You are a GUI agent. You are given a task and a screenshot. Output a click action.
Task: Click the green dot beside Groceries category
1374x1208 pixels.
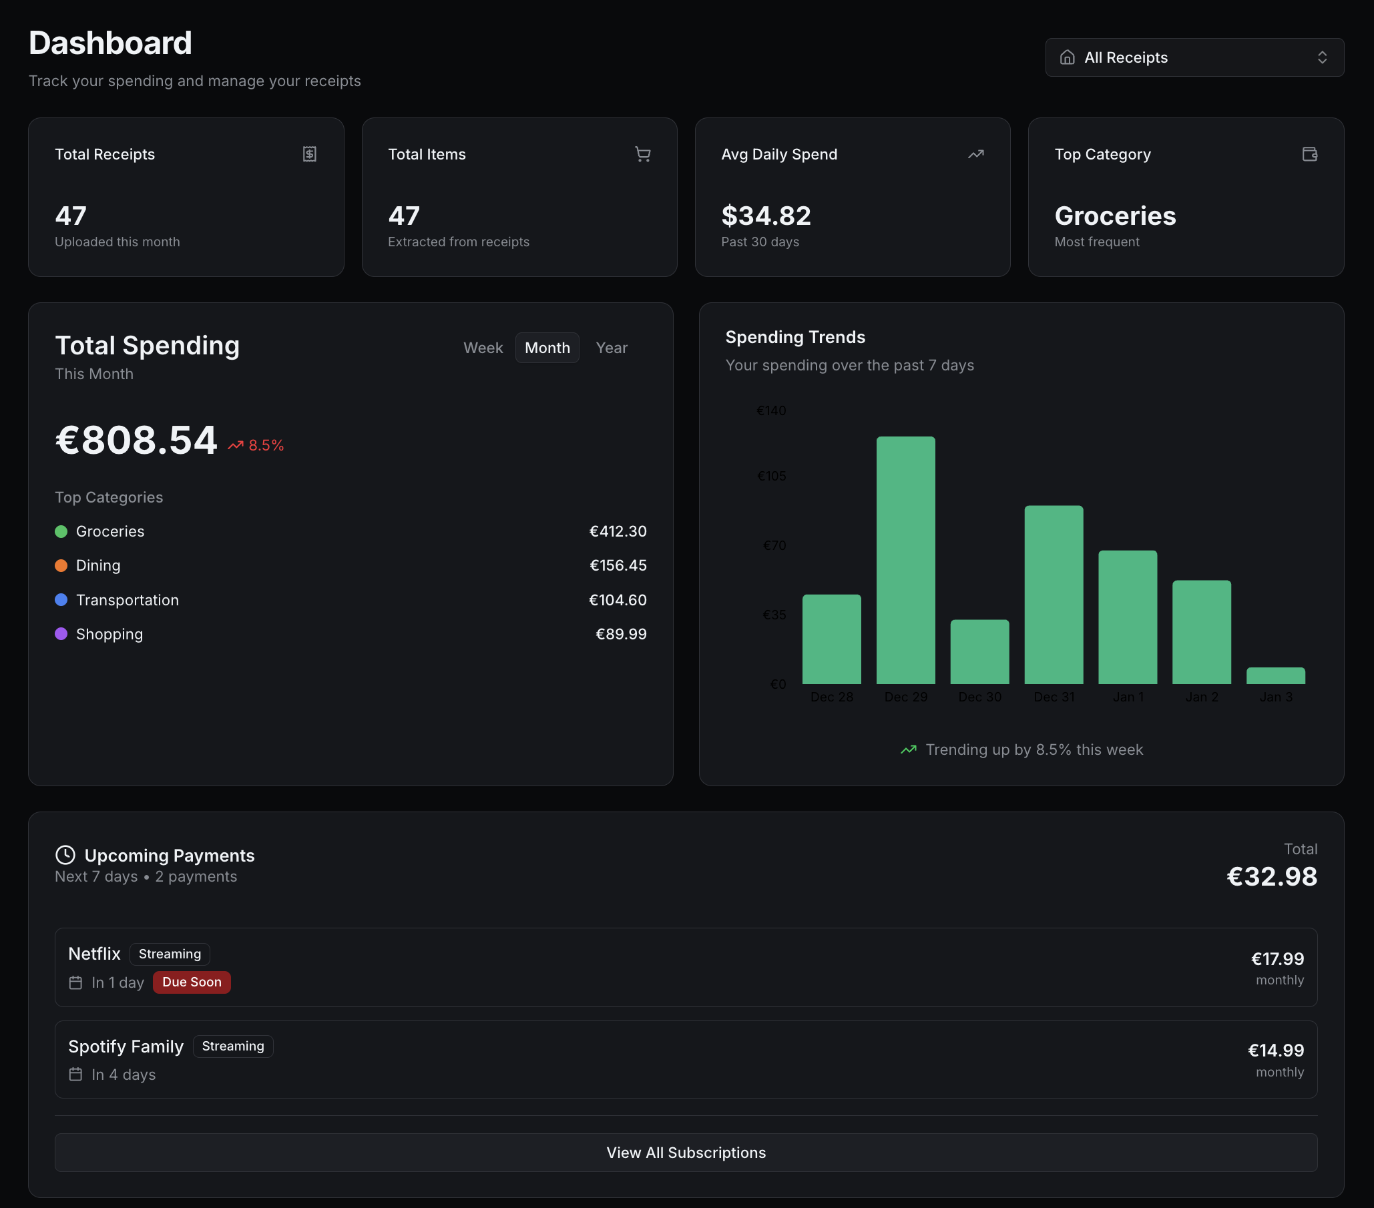[x=61, y=531]
